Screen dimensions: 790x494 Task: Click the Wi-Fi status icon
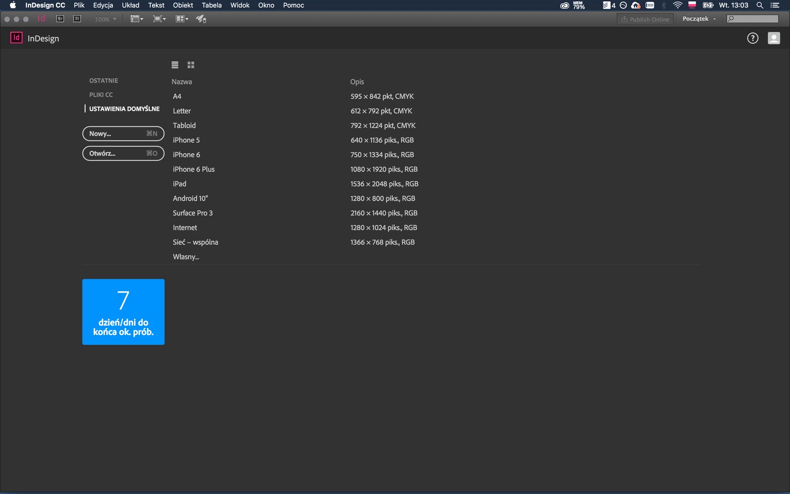pos(677,6)
